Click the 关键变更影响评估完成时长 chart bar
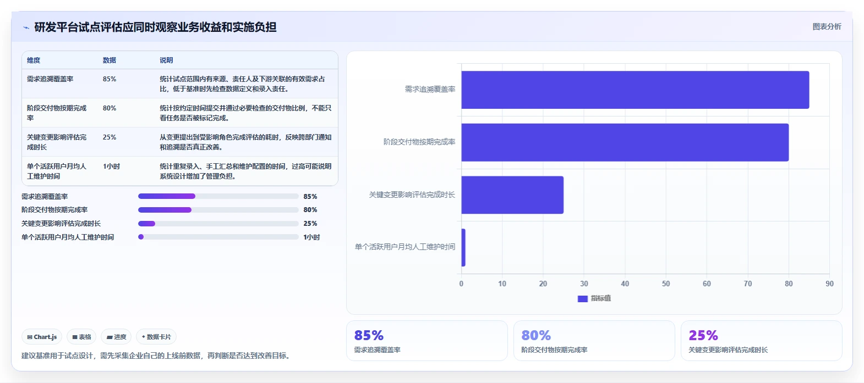Viewport: 864px width, 383px height. [512, 195]
